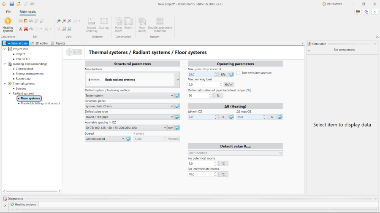This screenshot has height=213, width=380.
Task: Switch to Results tab
Action: [58, 43]
